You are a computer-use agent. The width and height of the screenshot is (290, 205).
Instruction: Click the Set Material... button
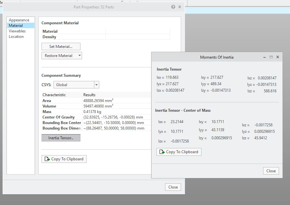pos(61,47)
